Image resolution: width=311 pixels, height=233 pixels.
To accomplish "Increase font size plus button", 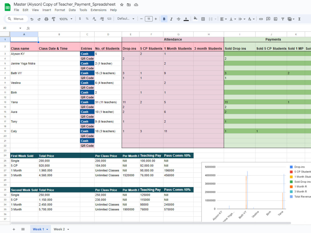I will point(156,19).
